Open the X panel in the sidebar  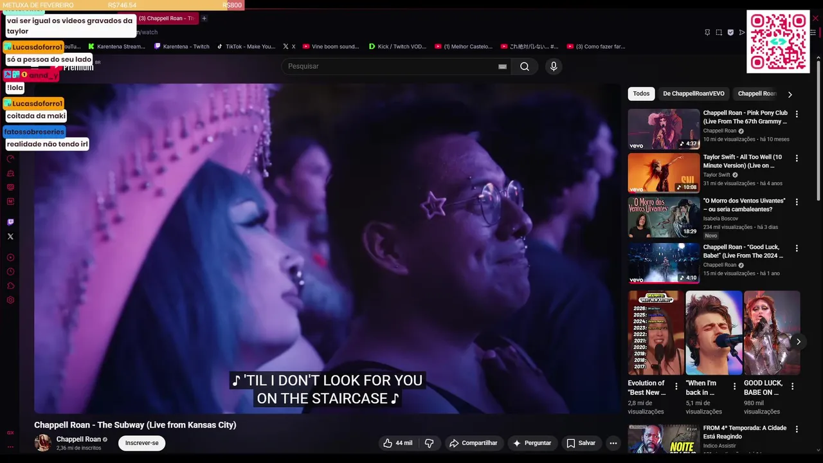pos(10,237)
